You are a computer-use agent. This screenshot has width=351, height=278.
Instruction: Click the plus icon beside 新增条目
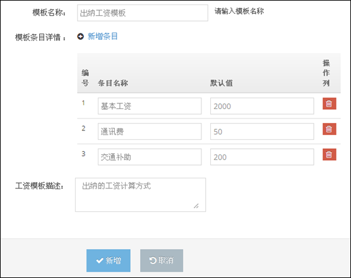(x=81, y=37)
